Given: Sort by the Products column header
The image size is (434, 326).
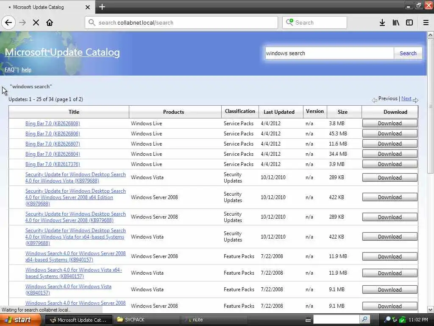Looking at the screenshot, I should (173, 112).
